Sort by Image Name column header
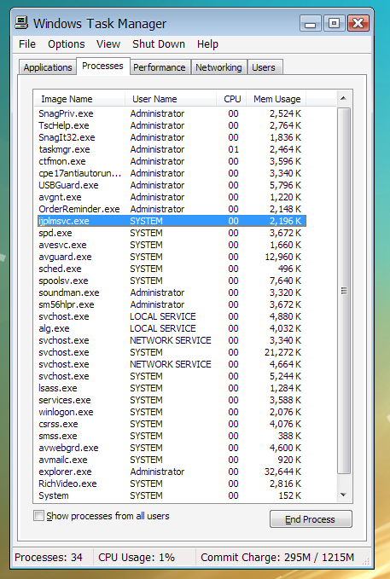Viewport: 390px width, 579px height. pyautogui.click(x=79, y=99)
